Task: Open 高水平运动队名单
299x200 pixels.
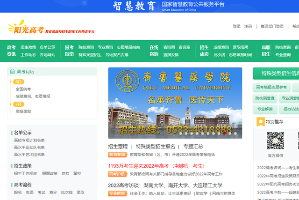Action: tap(29, 148)
